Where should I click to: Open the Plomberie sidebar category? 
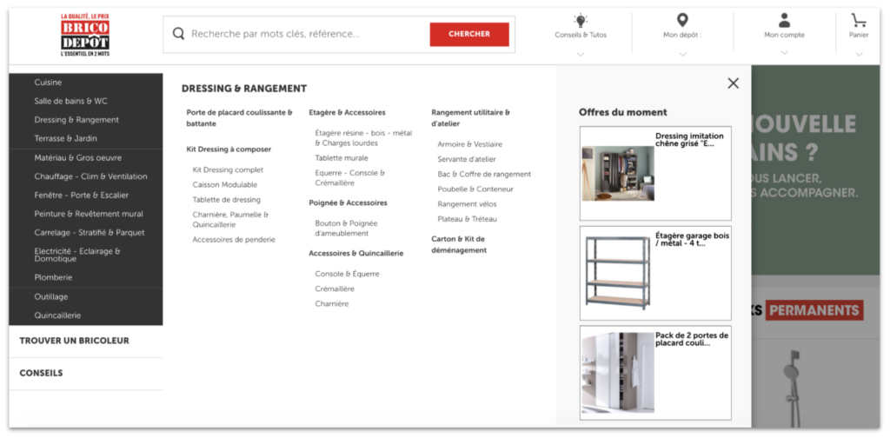click(54, 277)
